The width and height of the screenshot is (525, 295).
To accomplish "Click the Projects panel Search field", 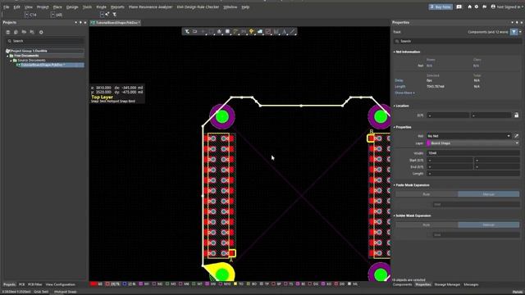I will tap(44, 41).
